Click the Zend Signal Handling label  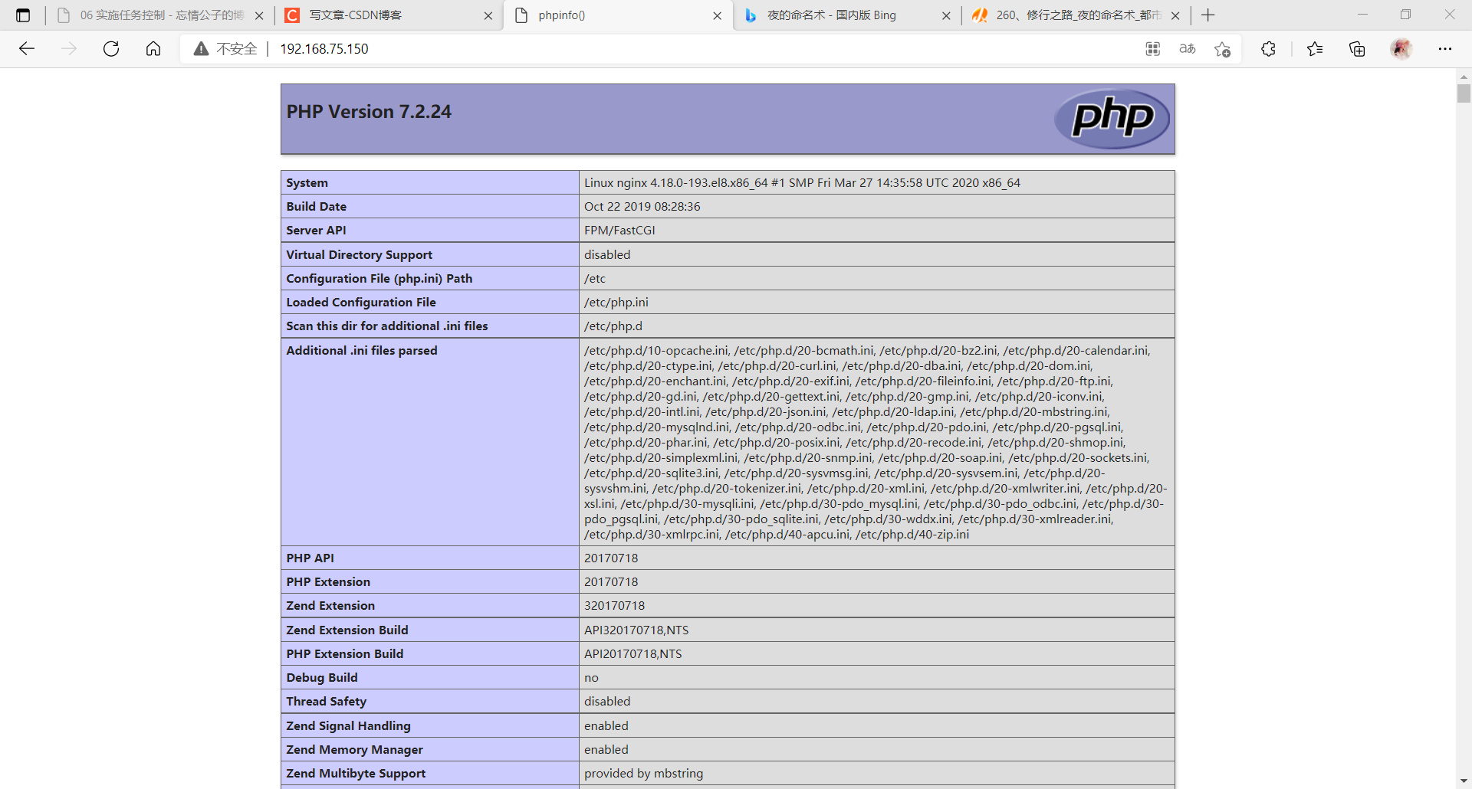tap(348, 725)
